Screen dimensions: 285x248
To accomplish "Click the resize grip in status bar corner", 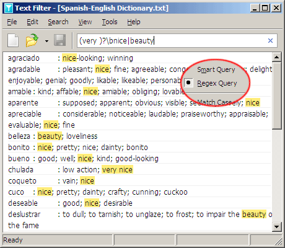I will [279, 241].
